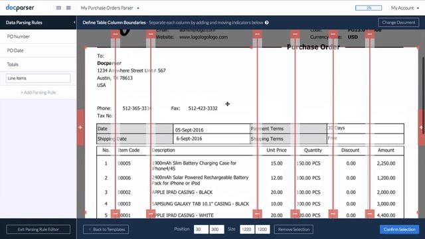Click the fax number 512-423-3332
The height and width of the screenshot is (239, 425).
point(203,108)
